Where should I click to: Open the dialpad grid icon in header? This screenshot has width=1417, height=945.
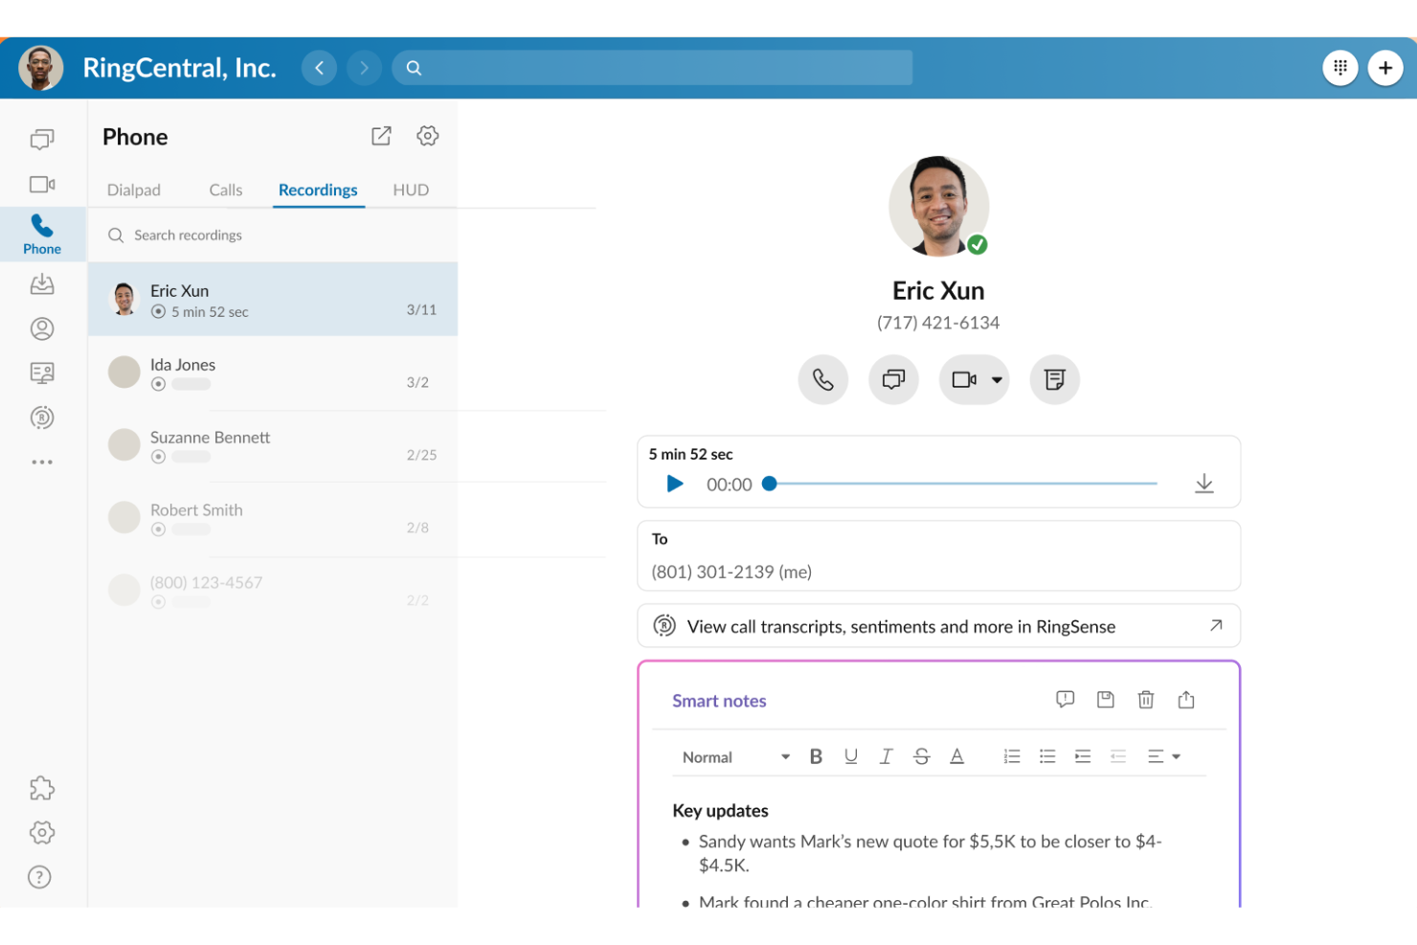pos(1340,68)
